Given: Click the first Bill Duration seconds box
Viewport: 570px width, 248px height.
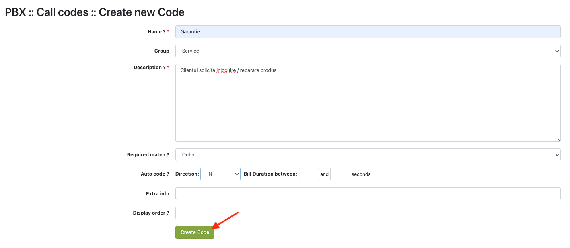Looking at the screenshot, I should [x=309, y=174].
